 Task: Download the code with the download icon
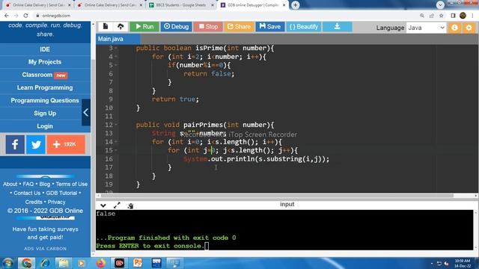tap(337, 27)
